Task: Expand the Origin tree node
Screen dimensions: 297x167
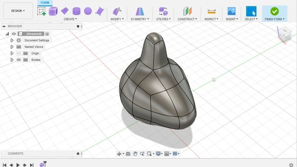Action: pyautogui.click(x=12, y=53)
